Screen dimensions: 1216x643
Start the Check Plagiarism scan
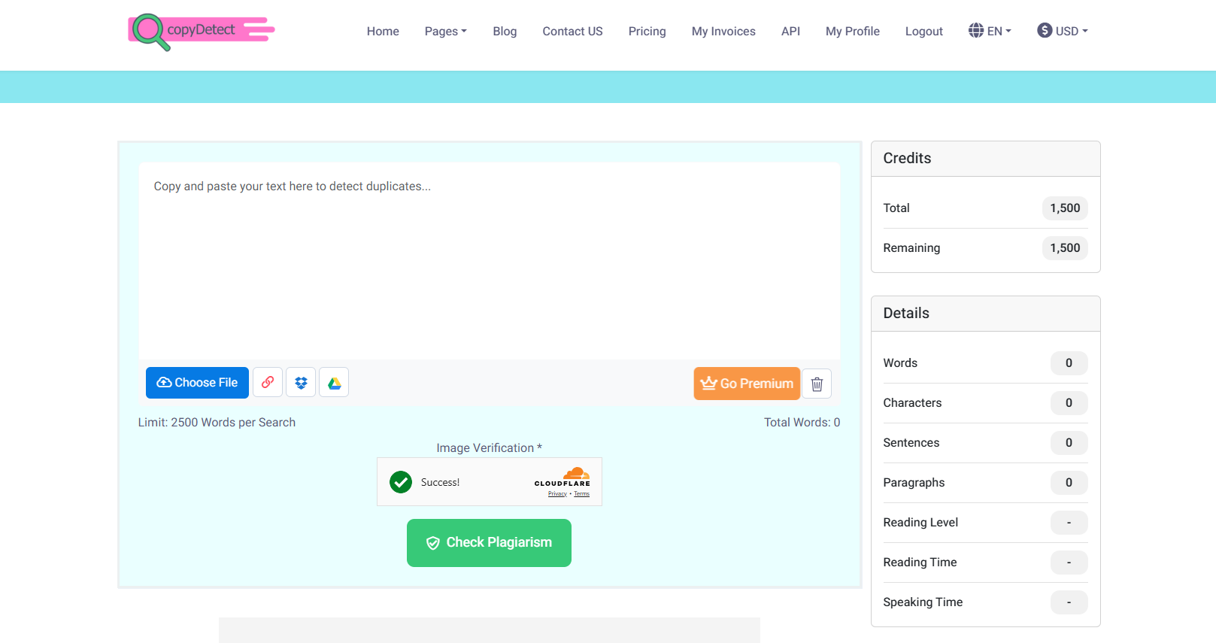tap(489, 543)
